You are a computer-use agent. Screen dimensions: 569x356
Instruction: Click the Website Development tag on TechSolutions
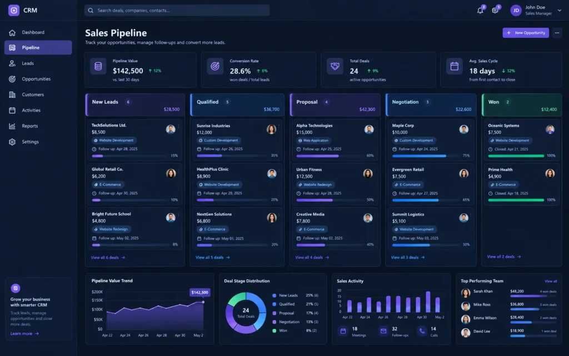[113, 141]
